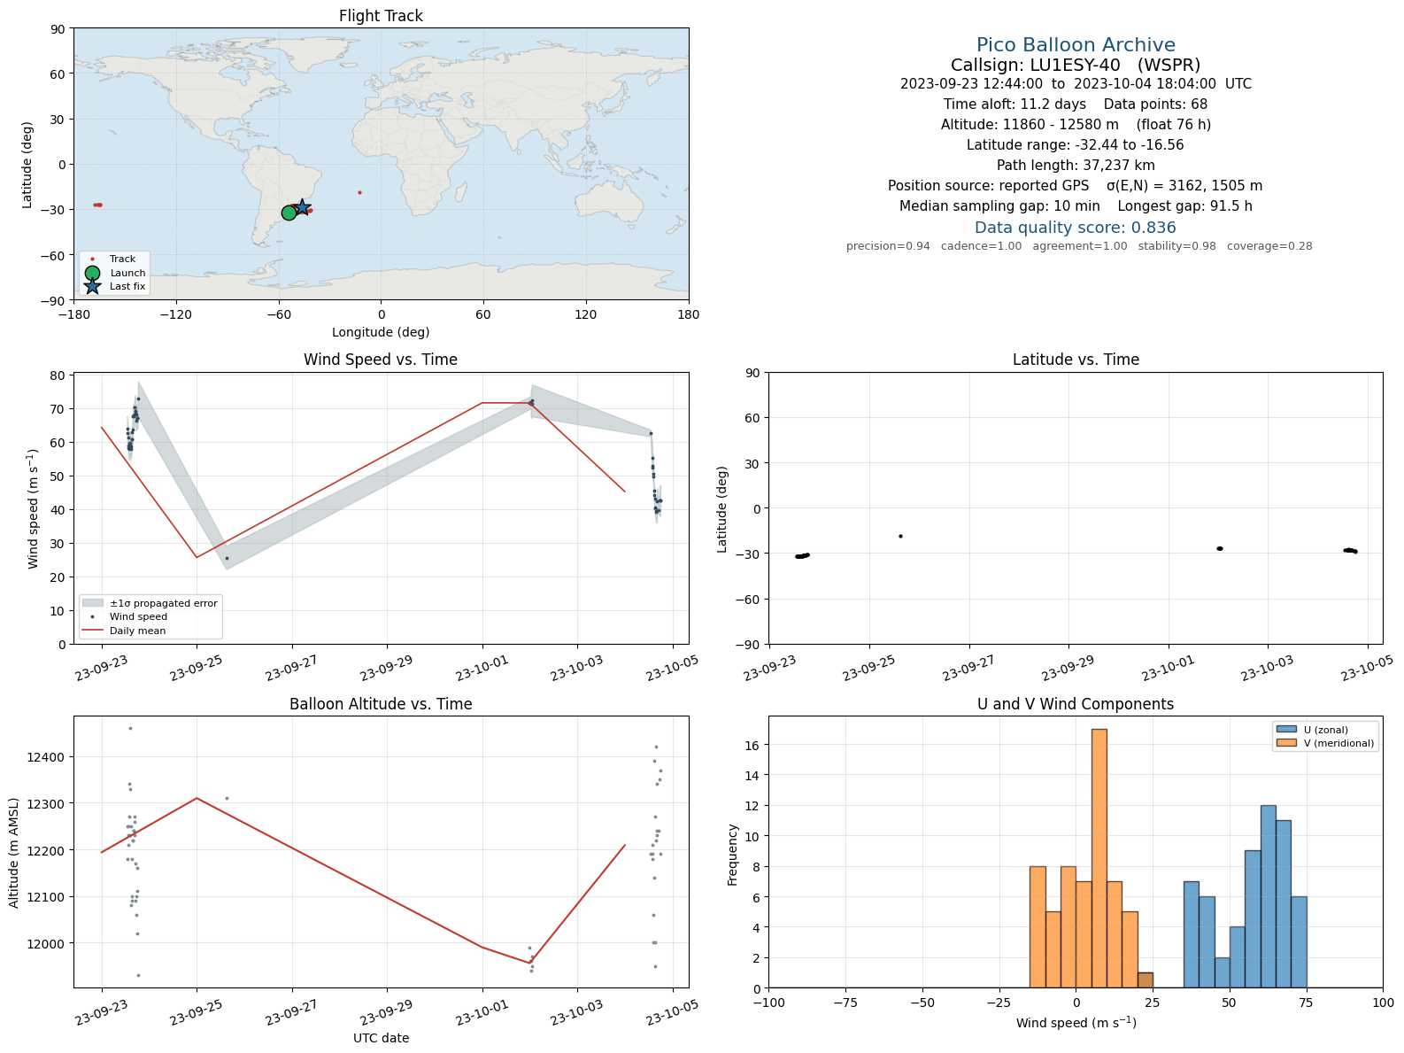Select the track points in the far-west Pacific
The width and height of the screenshot is (1404, 1053).
97,205
